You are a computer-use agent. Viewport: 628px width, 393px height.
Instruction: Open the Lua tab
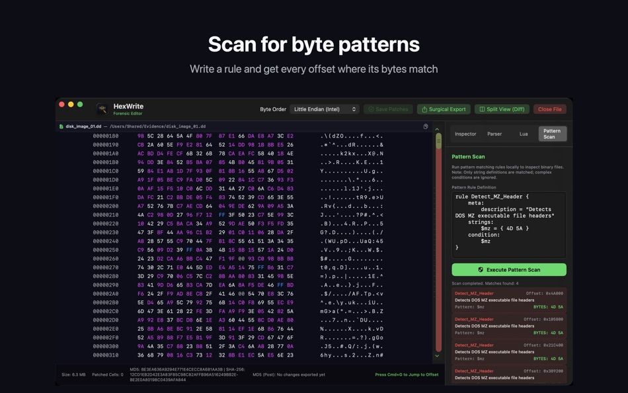524,134
